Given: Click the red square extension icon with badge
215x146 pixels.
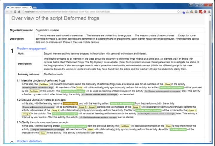Looking at the screenshot, I should [x=201, y=12].
